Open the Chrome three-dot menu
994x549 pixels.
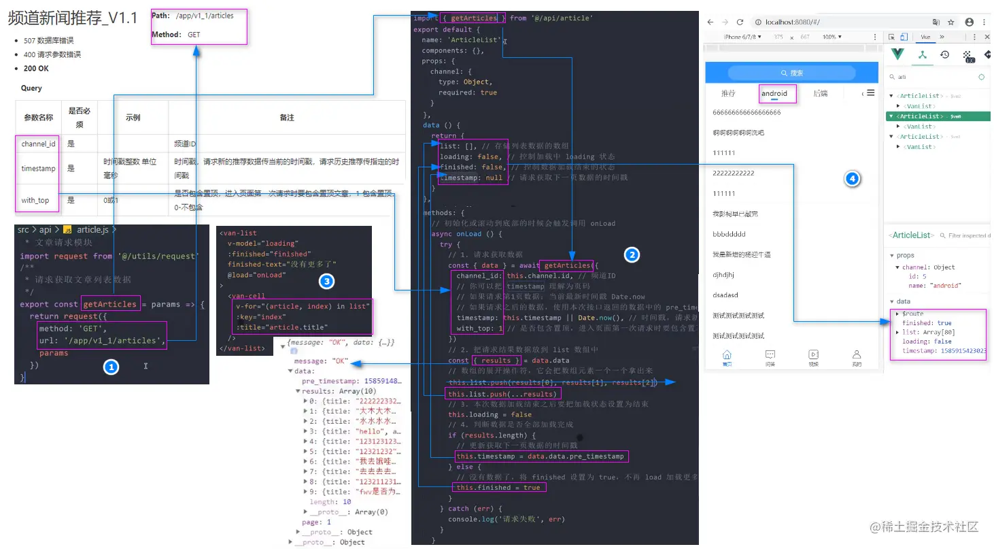(984, 22)
